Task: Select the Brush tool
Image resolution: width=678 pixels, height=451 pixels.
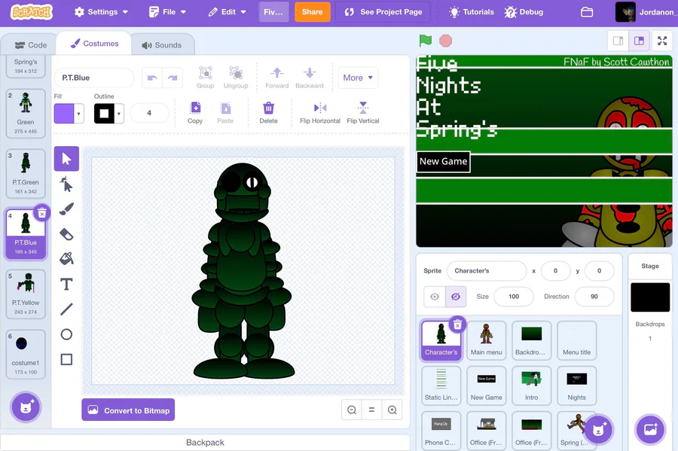Action: click(66, 209)
